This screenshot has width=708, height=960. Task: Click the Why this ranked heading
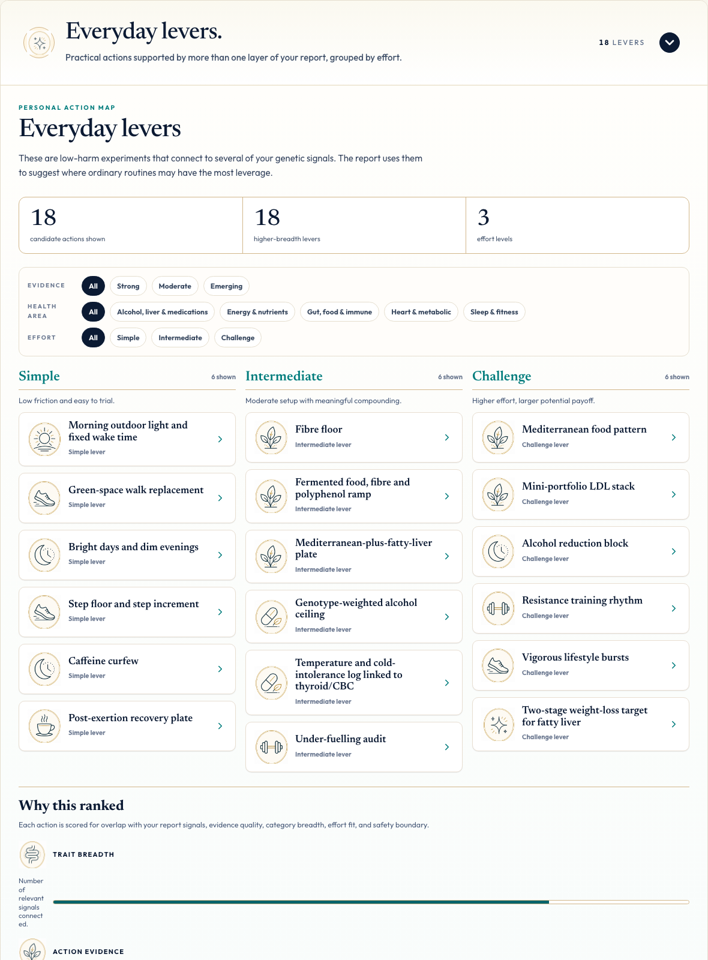[x=71, y=805]
